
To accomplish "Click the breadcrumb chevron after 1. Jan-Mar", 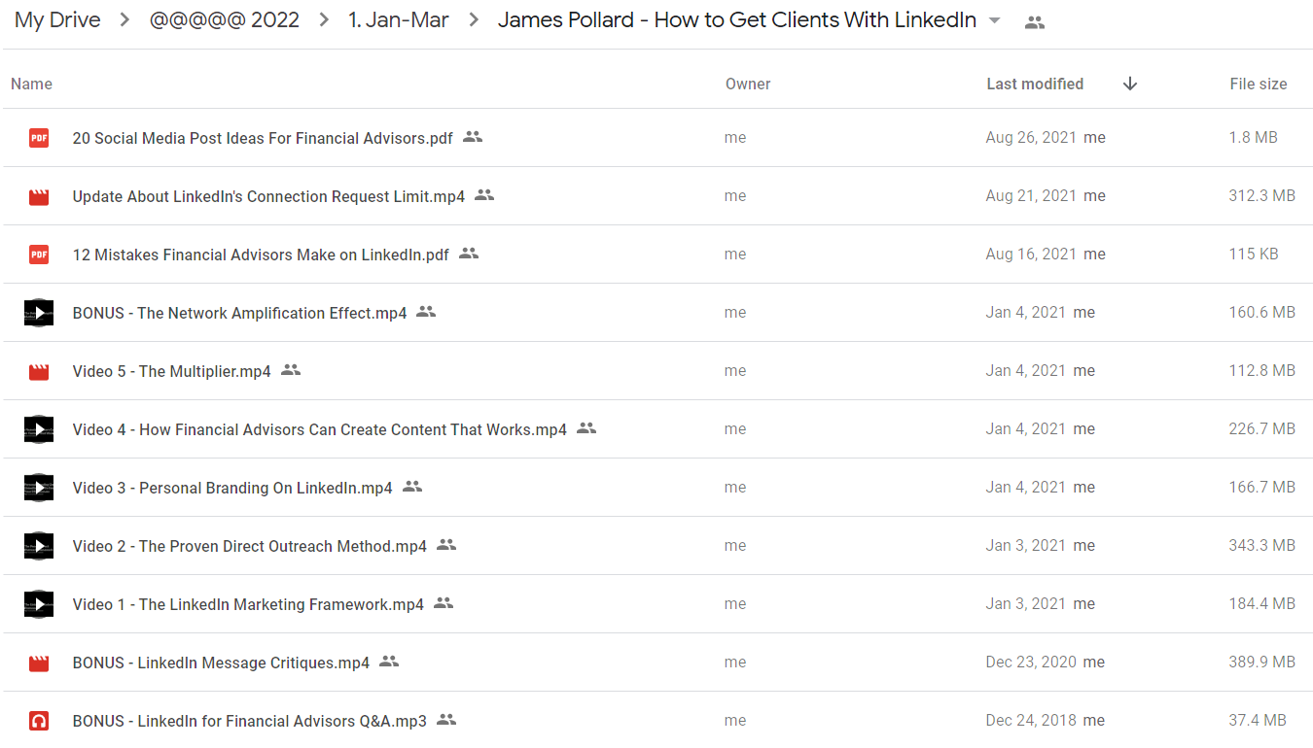I will [x=474, y=20].
